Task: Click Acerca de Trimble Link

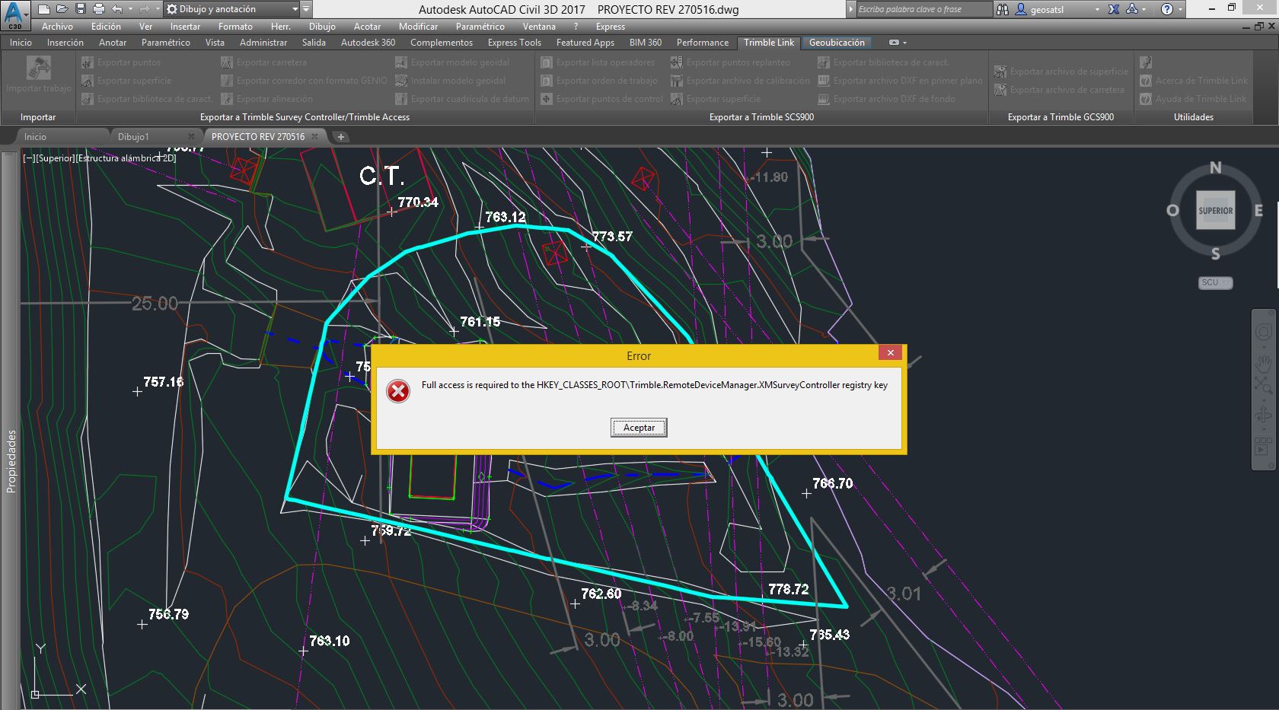Action: pos(1195,80)
